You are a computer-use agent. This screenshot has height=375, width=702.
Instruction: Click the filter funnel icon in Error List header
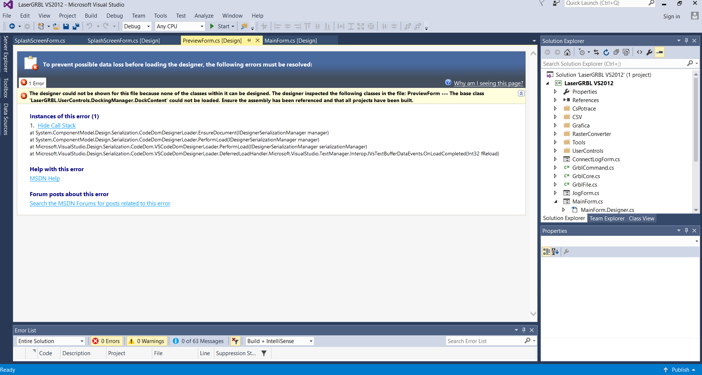(x=264, y=353)
